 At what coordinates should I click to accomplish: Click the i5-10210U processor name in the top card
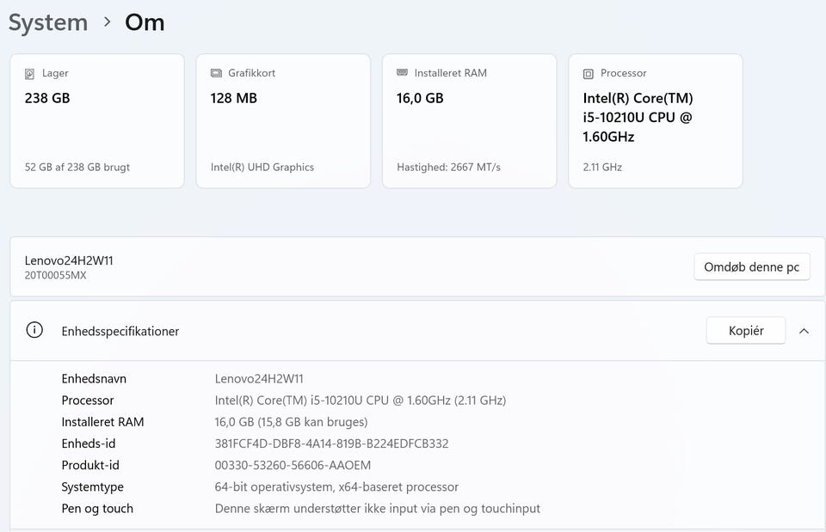pos(638,118)
